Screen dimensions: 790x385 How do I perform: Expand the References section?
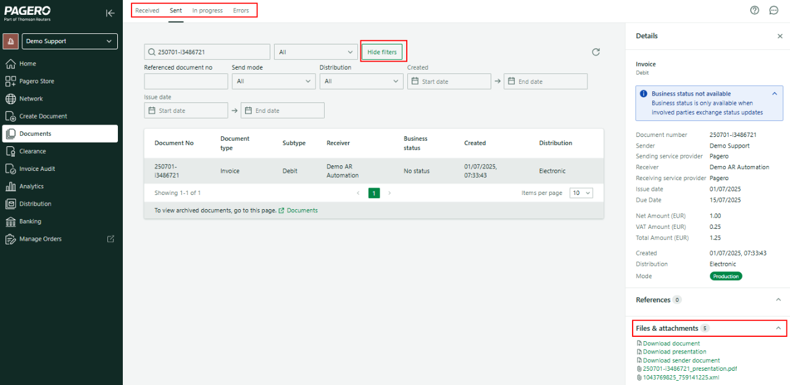(x=778, y=299)
